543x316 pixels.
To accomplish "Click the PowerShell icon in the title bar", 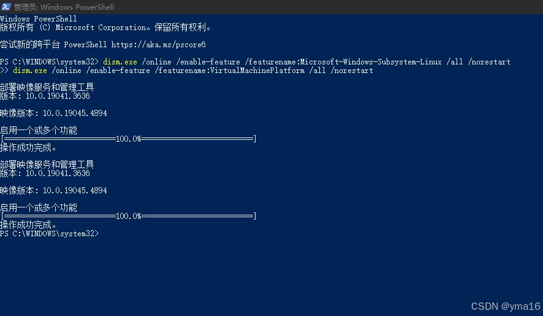I will pyautogui.click(x=6, y=7).
